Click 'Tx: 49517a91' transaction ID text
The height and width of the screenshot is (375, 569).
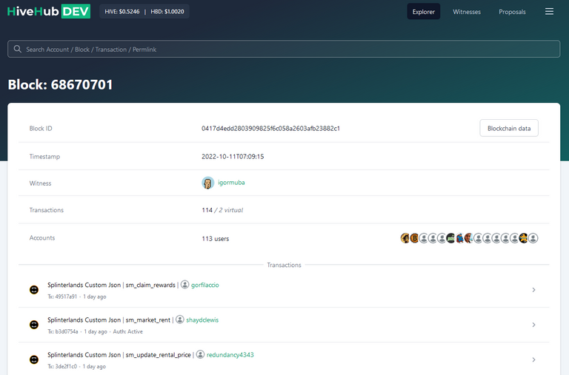tap(62, 297)
